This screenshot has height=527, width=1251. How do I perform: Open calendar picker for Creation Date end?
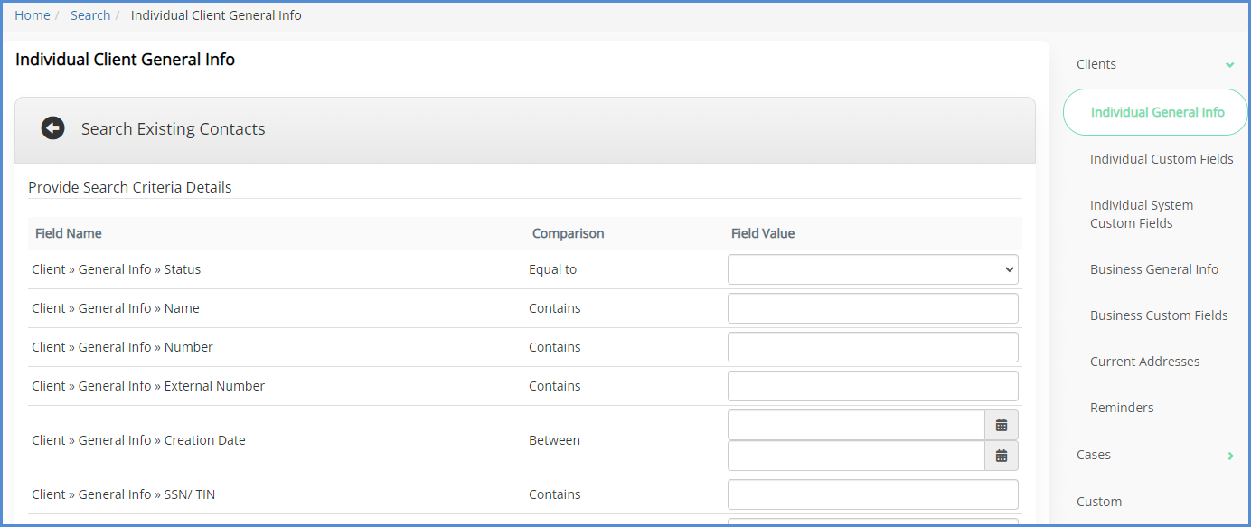coord(1001,456)
